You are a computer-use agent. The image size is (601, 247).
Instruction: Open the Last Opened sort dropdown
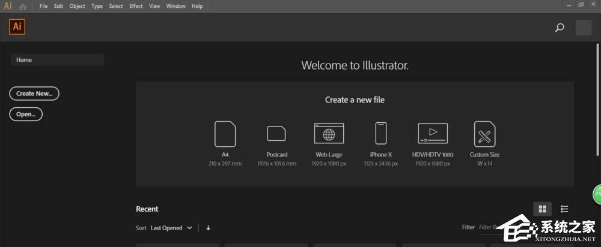point(171,228)
